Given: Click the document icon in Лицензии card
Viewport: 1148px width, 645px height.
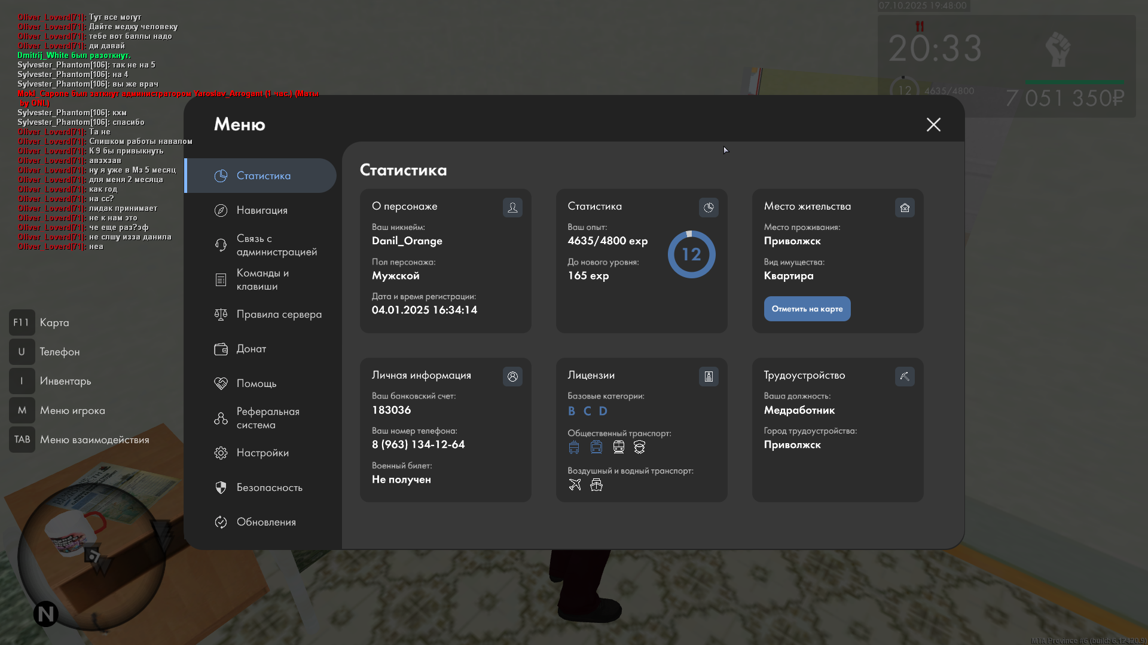Looking at the screenshot, I should 709,376.
